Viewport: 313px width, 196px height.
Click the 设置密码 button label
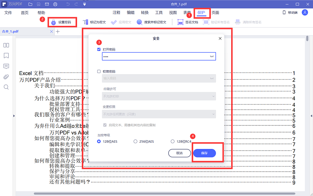(x=65, y=22)
